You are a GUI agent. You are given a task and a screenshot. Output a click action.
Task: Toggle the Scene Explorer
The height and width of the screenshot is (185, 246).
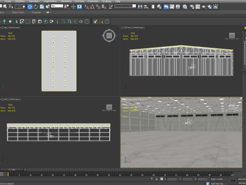coord(153,7)
